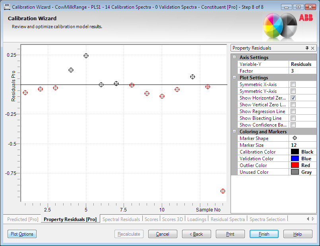
Task: Click the Marker Shape crosshair icon
Action: point(295,138)
